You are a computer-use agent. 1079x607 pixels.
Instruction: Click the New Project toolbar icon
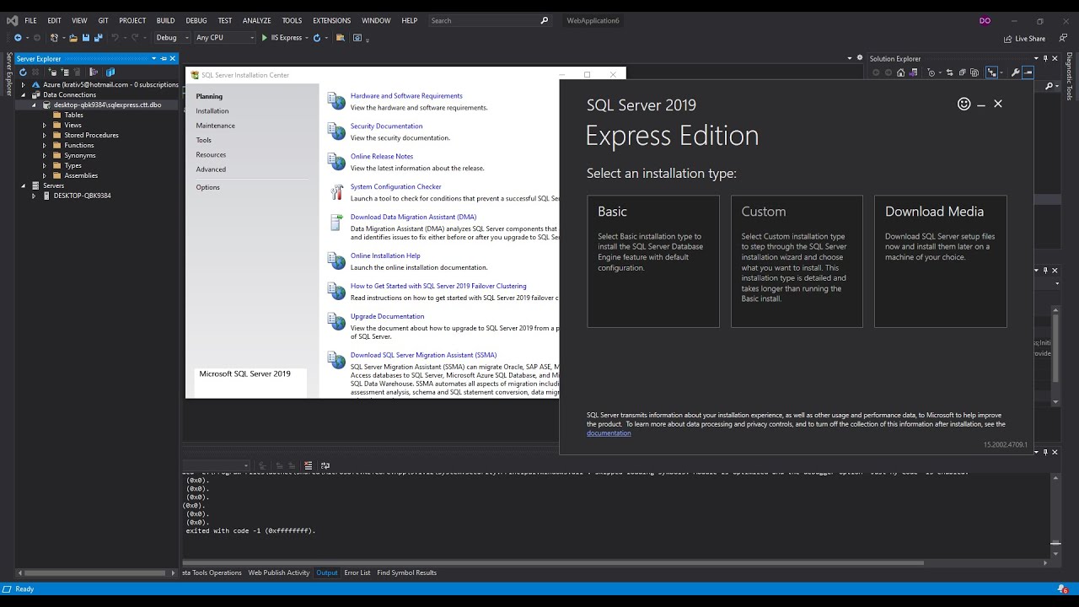point(54,38)
